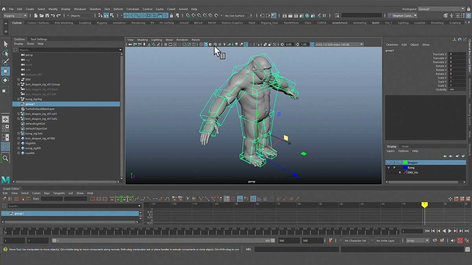
Task: Click the R toggle on the ENV_Vis layer
Action: tap(400, 172)
